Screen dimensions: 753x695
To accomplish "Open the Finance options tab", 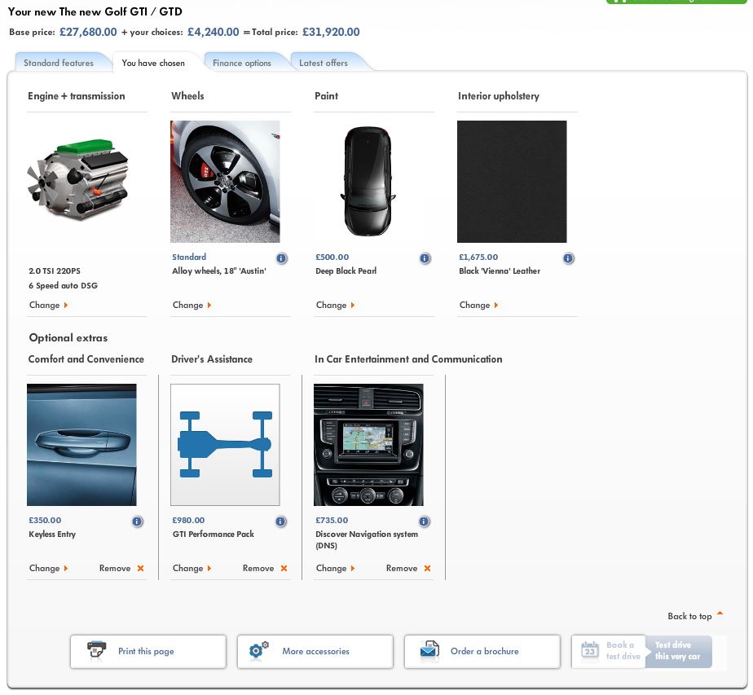I will click(242, 63).
